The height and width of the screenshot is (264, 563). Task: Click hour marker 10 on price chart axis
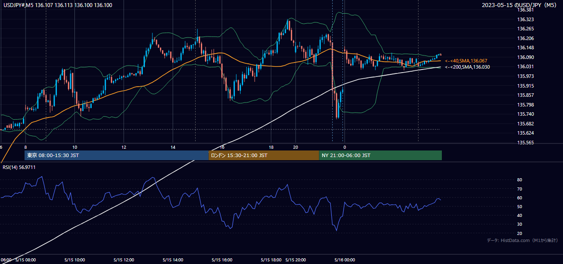pyautogui.click(x=74, y=147)
